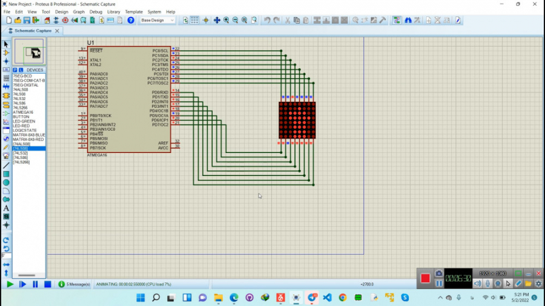Viewport: 545px width, 306px height.
Task: Select the Text Script 'A' tool
Action: 6,208
